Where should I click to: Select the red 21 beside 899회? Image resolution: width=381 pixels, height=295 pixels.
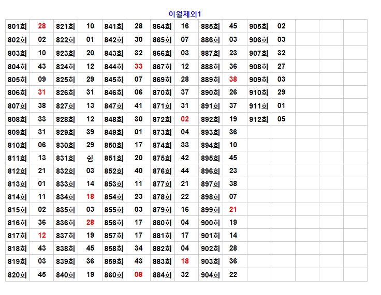click(x=233, y=210)
